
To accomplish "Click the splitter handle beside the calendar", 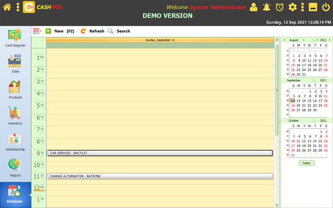I will click(x=280, y=122).
